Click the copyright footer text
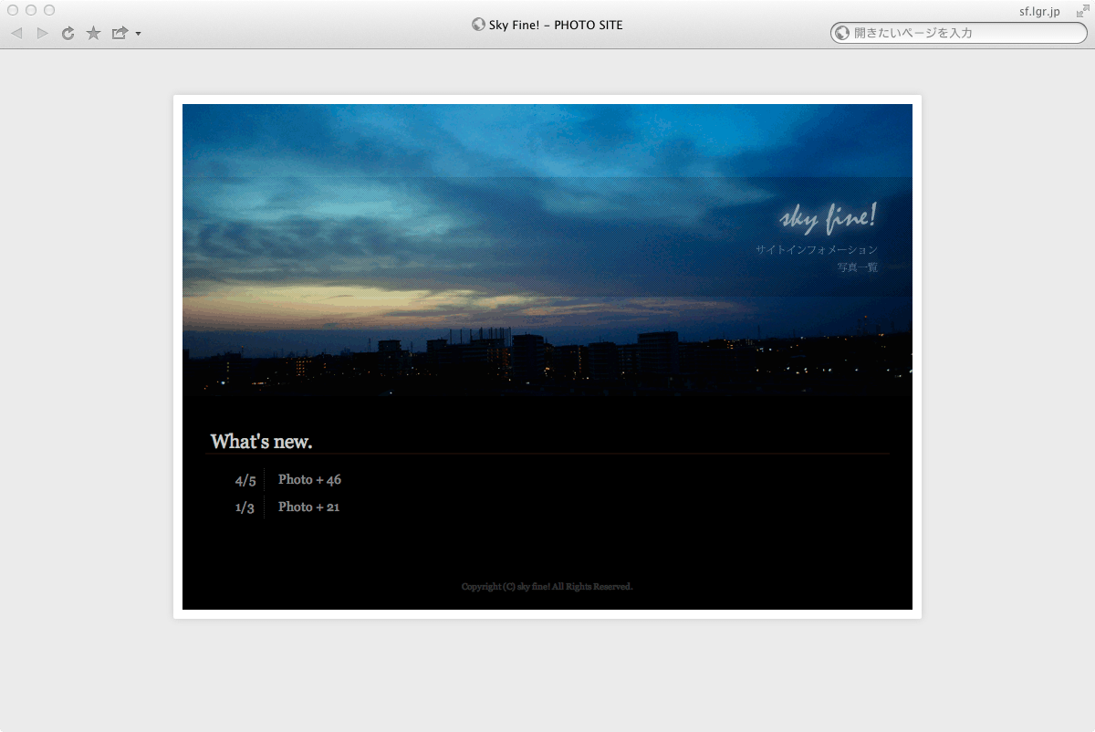1095x732 pixels. pos(547,587)
